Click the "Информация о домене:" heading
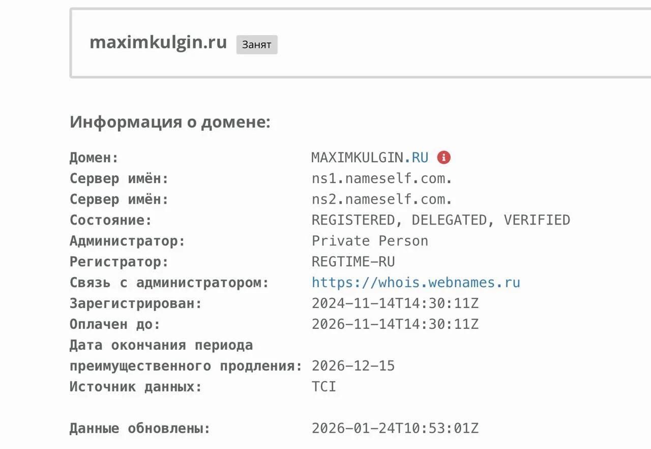Screen dimensions: 651x449 pyautogui.click(x=170, y=122)
